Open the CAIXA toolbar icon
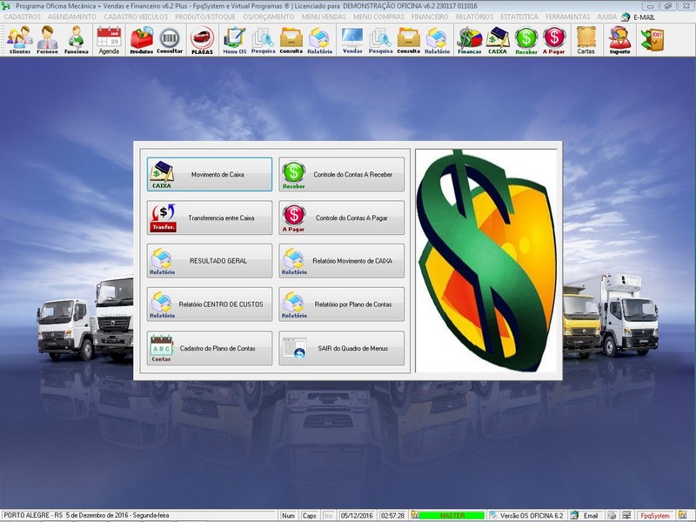 coord(498,40)
